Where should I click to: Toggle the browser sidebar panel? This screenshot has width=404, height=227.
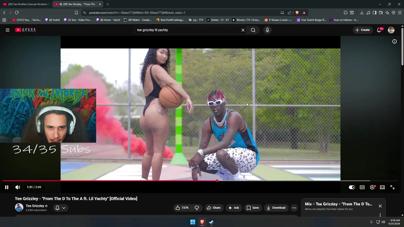(x=374, y=13)
